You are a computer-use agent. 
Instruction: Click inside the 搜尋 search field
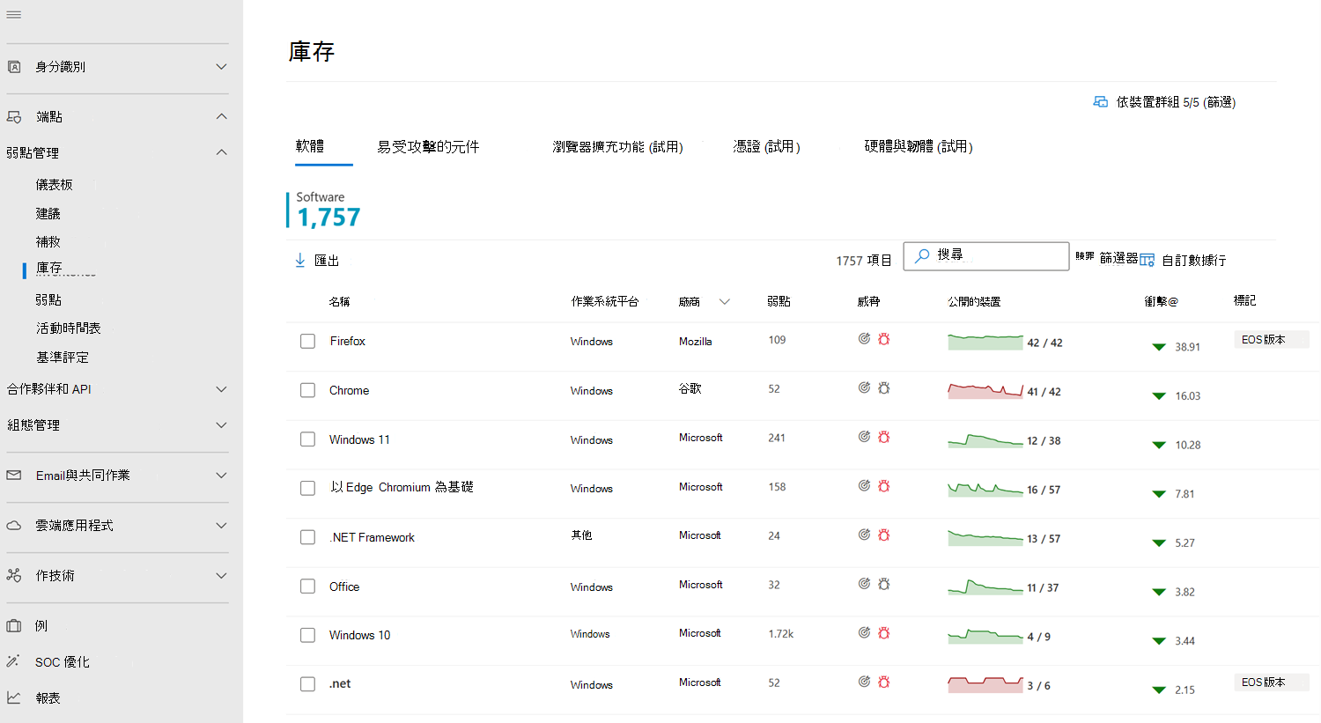986,255
